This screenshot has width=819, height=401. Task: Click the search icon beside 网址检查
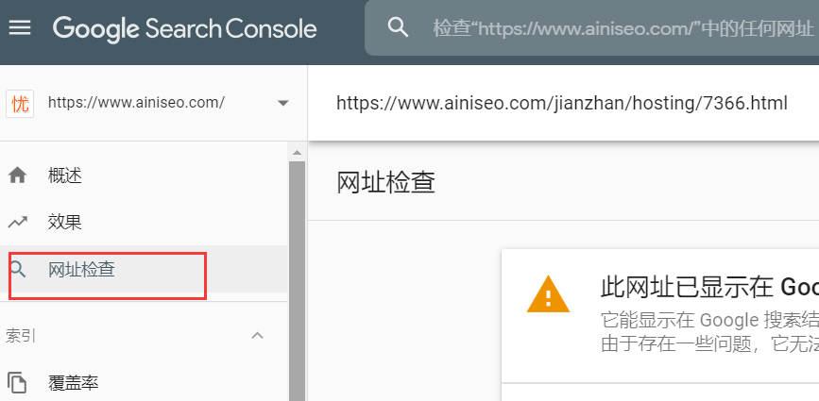(x=18, y=269)
